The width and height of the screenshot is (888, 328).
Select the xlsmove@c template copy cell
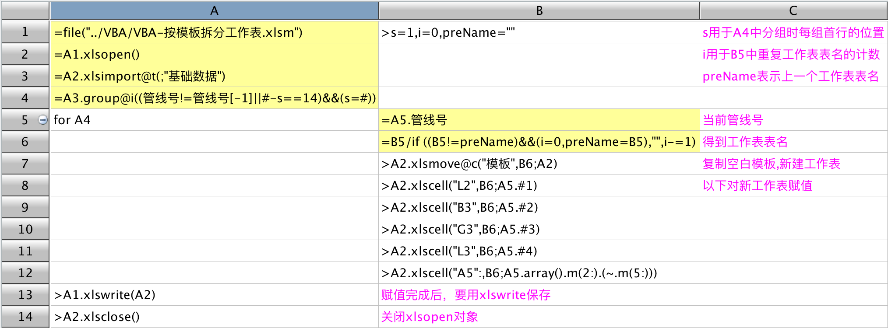pyautogui.click(x=539, y=164)
